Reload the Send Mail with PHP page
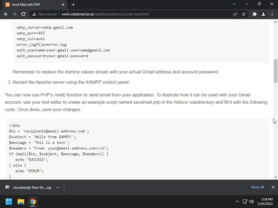The height and width of the screenshot is (208, 278). pyautogui.click(x=23, y=14)
